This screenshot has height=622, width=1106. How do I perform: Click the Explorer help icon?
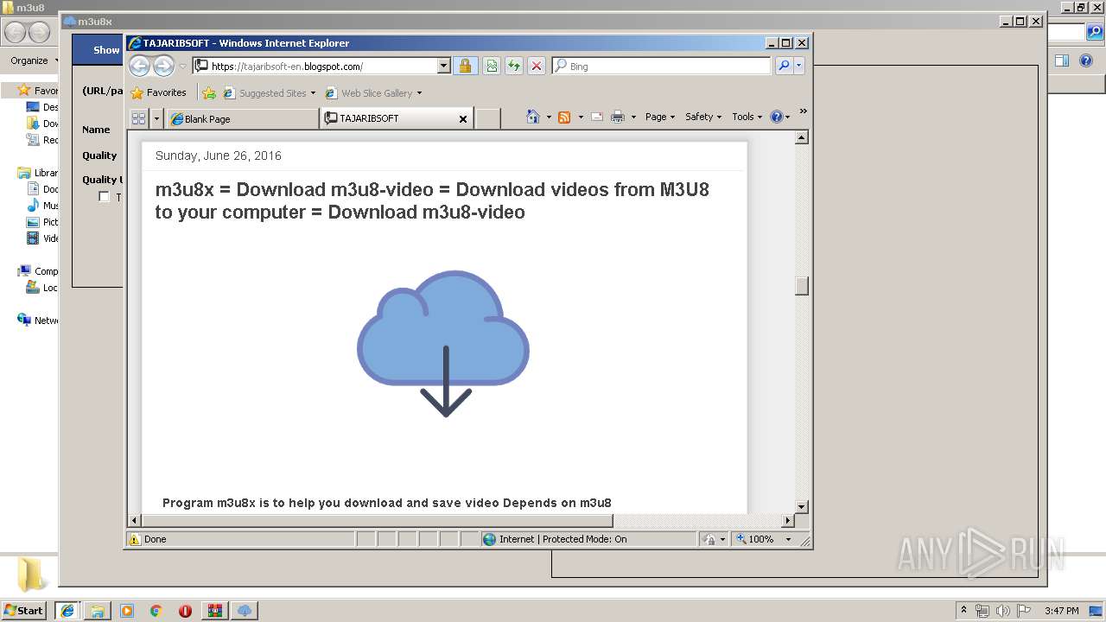pos(1086,60)
